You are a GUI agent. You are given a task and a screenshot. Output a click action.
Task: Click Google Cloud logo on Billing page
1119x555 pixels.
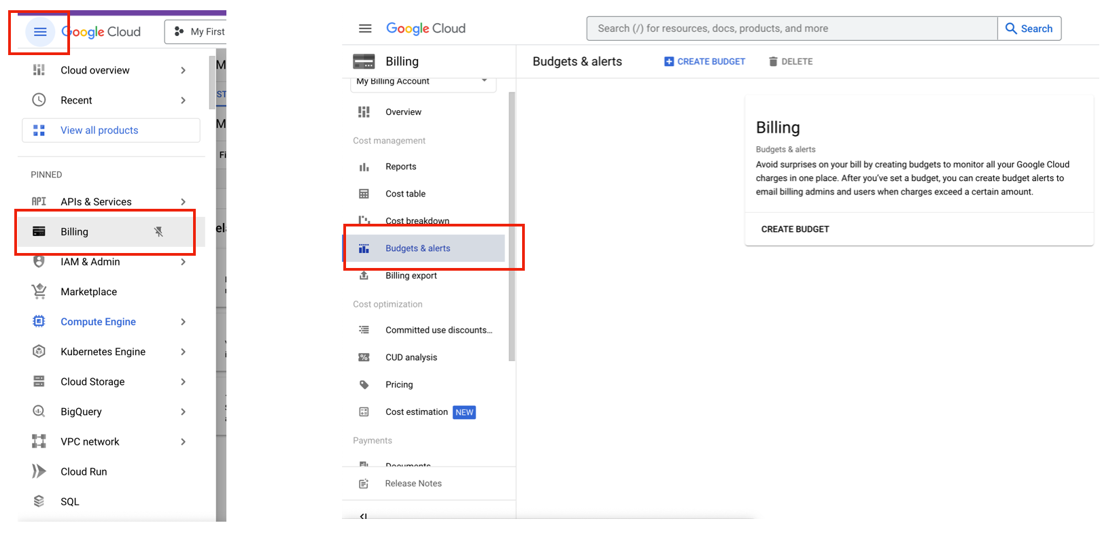coord(426,29)
